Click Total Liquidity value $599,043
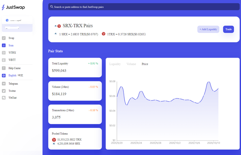Image resolution: width=241 pixels, height=155 pixels. [59, 71]
